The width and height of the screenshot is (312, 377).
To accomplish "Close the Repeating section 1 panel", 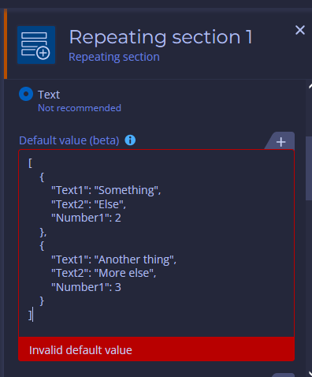I will tap(300, 30).
